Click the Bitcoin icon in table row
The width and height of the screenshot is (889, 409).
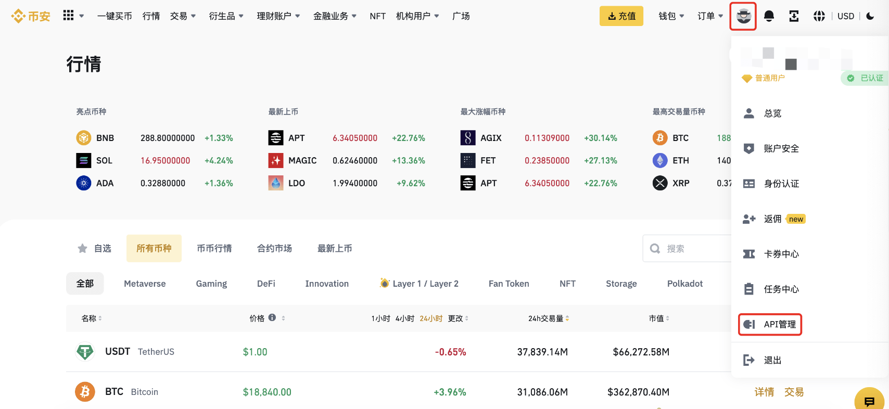pyautogui.click(x=85, y=392)
